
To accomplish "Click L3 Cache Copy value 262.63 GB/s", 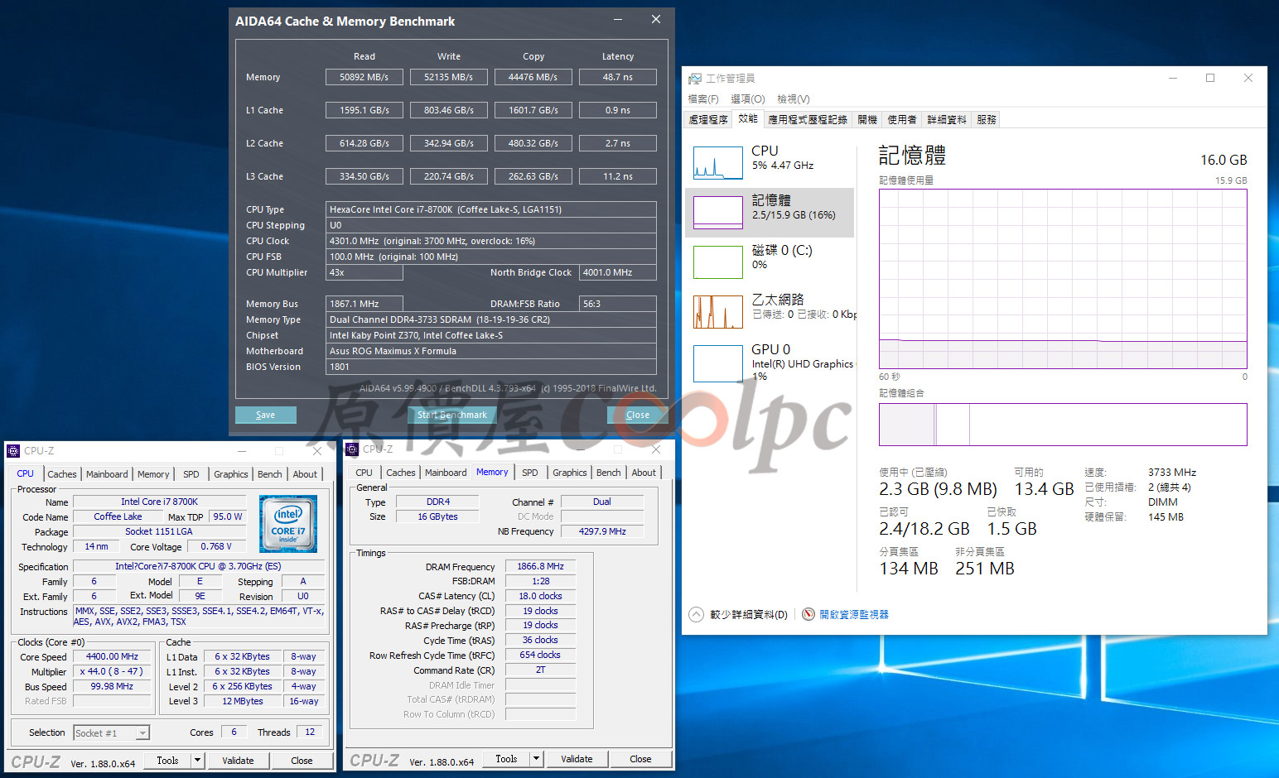I will (533, 176).
